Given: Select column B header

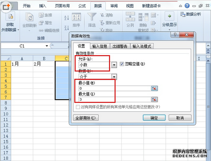Looking at the screenshot, I should pos(44,58).
